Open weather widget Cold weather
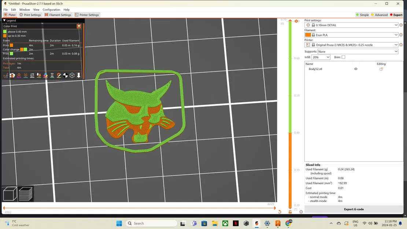407x229 pixels. coord(17,223)
